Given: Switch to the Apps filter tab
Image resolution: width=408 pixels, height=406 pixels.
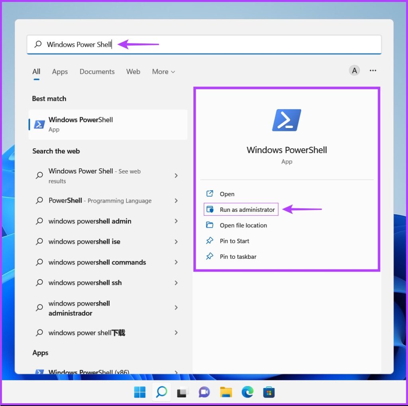Looking at the screenshot, I should click(60, 72).
